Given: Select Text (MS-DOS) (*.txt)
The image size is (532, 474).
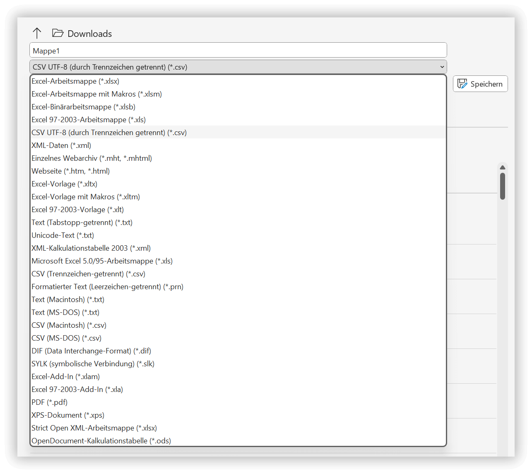Looking at the screenshot, I should [238, 312].
